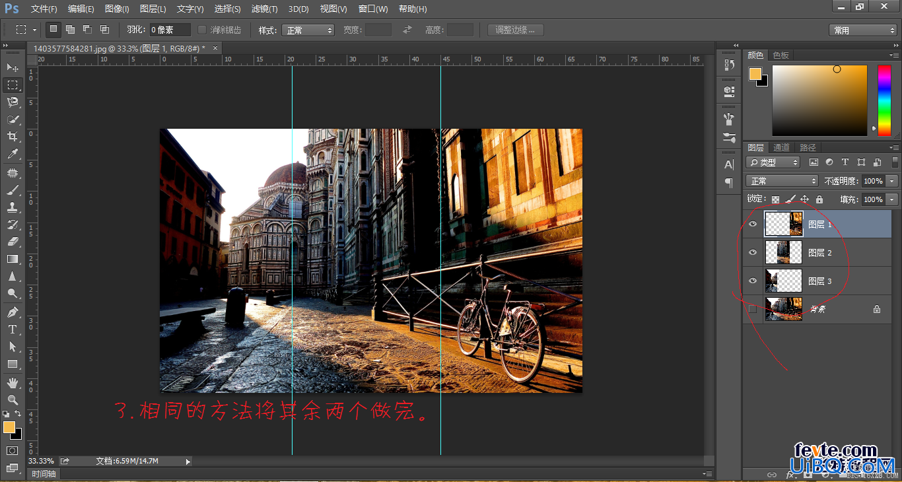Open the 常用 workspace dropdown
902x482 pixels.
[863, 30]
